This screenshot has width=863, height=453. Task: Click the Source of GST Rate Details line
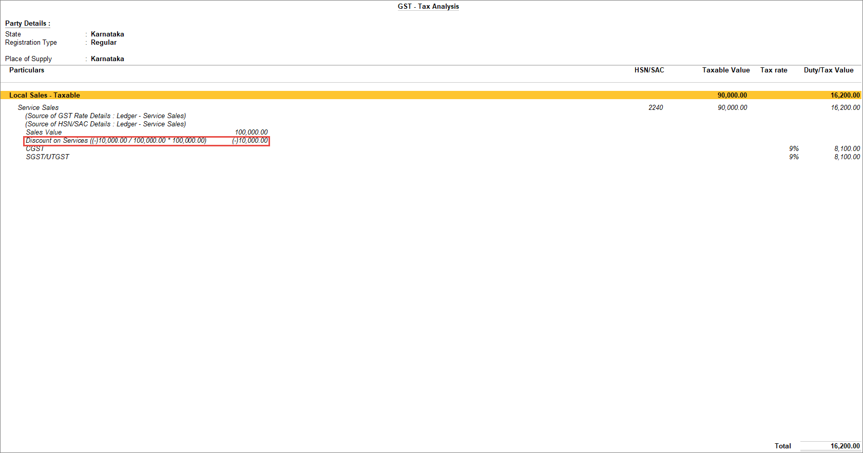click(x=106, y=116)
